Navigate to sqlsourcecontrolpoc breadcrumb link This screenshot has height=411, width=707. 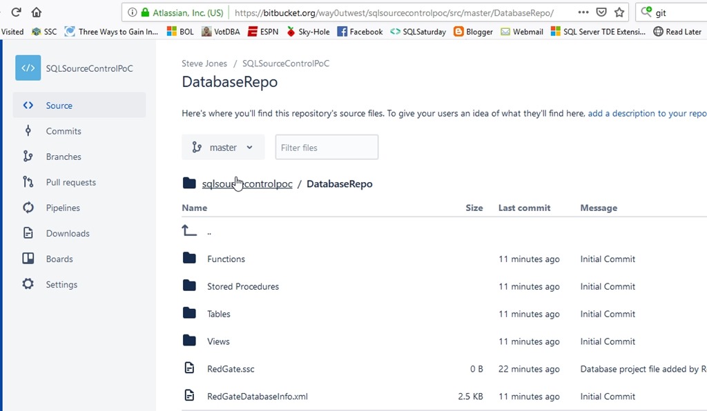(x=246, y=184)
